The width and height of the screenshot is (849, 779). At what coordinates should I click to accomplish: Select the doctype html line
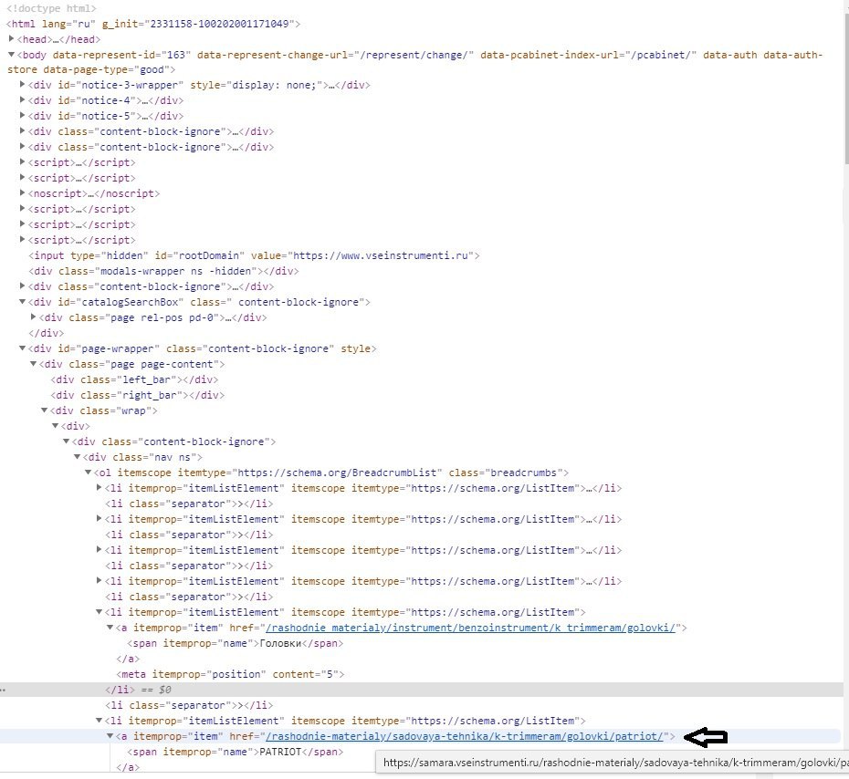(x=51, y=8)
